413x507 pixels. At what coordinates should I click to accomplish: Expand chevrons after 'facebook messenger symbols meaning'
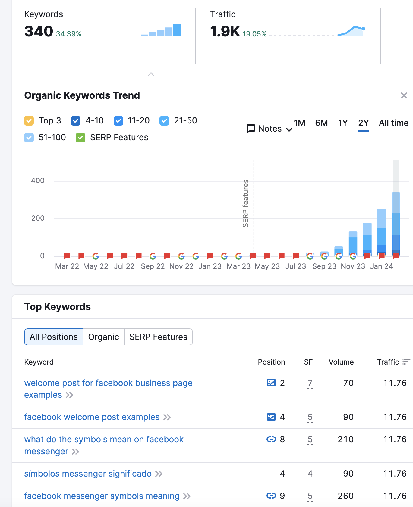coord(187,496)
